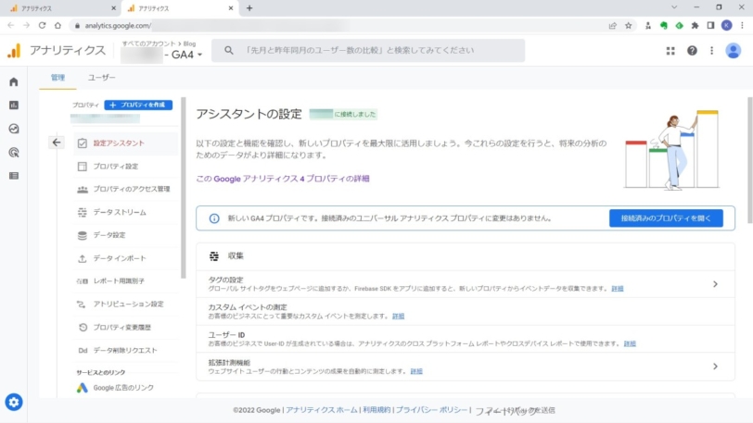This screenshot has height=423, width=753.
Task: Open the Configure table icon in left rail
Action: pyautogui.click(x=13, y=176)
